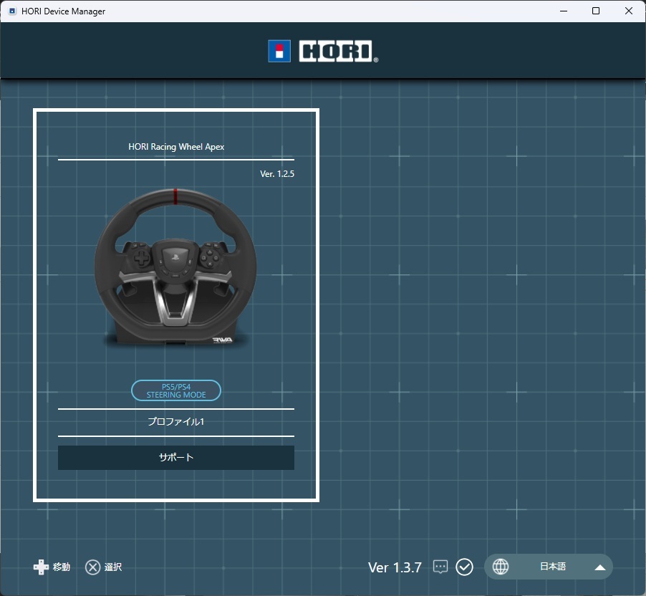Click the globe icon in language selector
The width and height of the screenshot is (646, 596).
click(x=500, y=567)
